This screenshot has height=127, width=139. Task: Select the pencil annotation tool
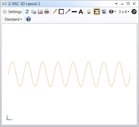(55, 11)
